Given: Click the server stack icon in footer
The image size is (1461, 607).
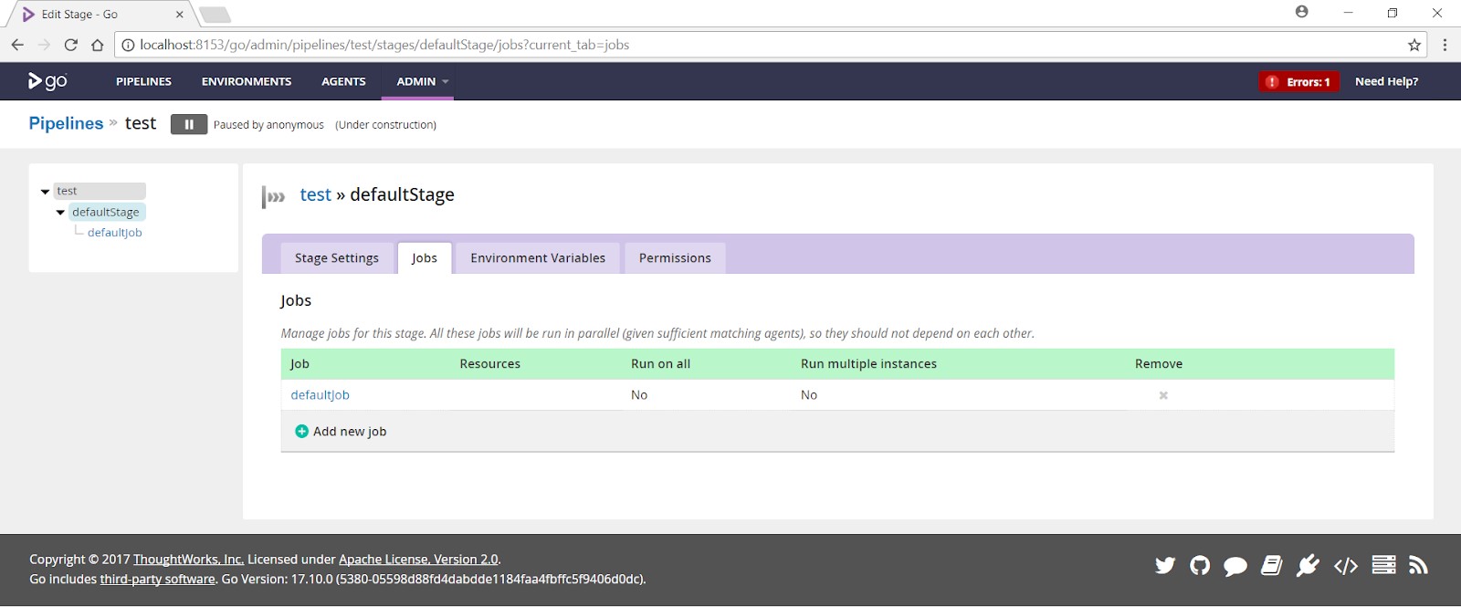Looking at the screenshot, I should 1383,566.
